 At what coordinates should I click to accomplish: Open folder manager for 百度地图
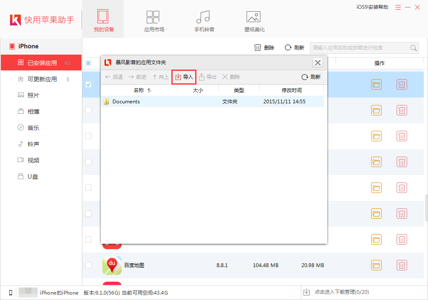pyautogui.click(x=377, y=265)
